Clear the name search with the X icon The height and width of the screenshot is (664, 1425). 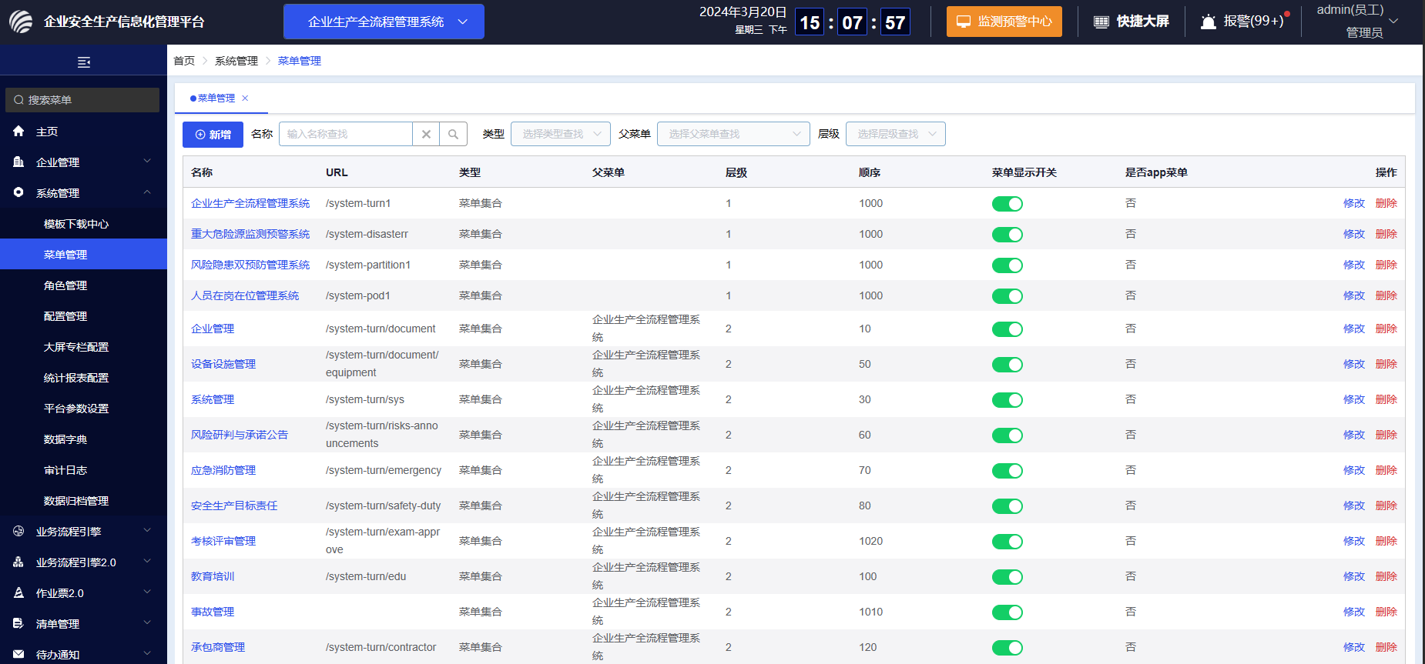click(426, 134)
